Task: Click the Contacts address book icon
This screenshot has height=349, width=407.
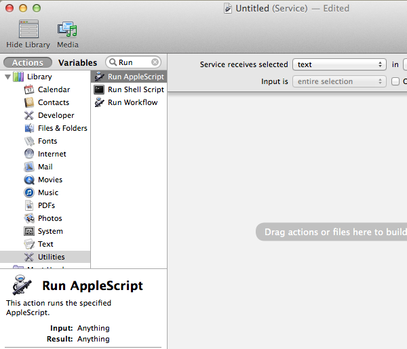Action: coord(29,102)
